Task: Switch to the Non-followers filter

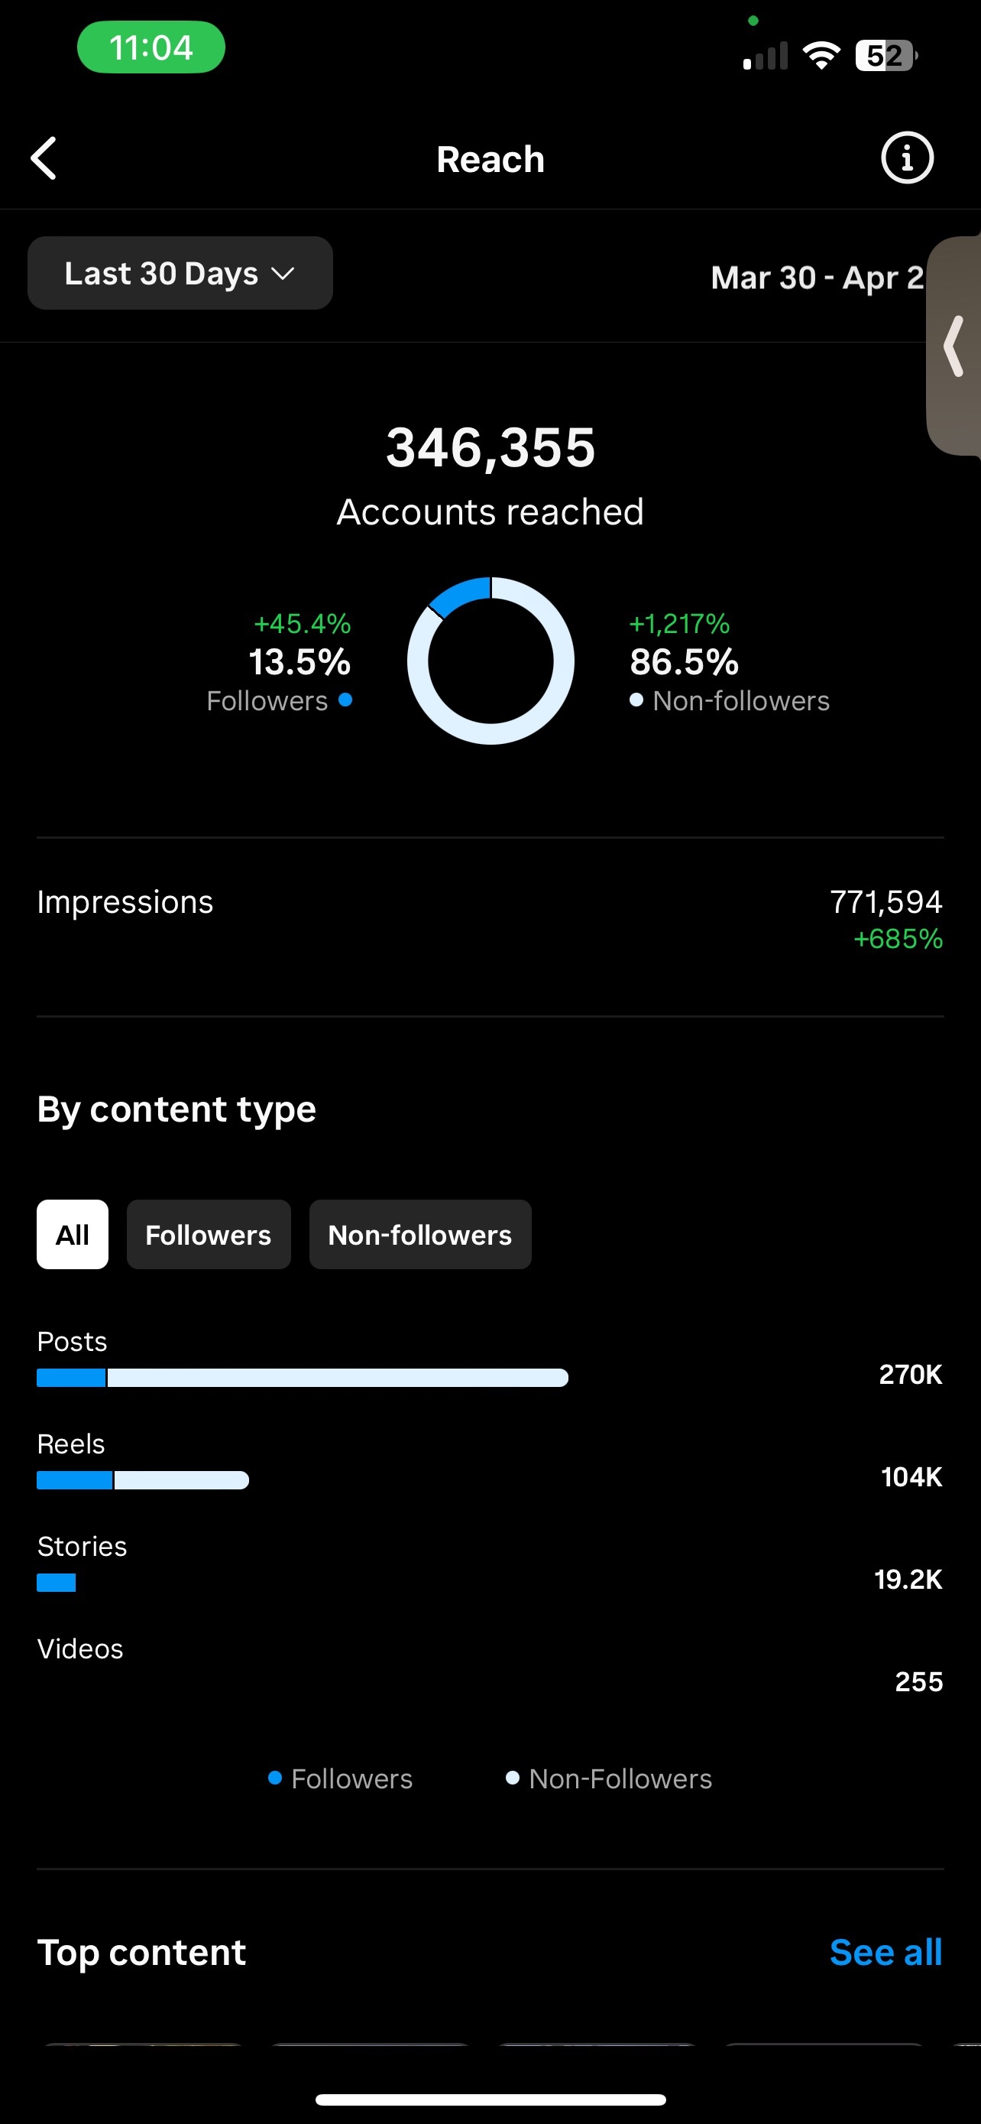Action: (420, 1234)
